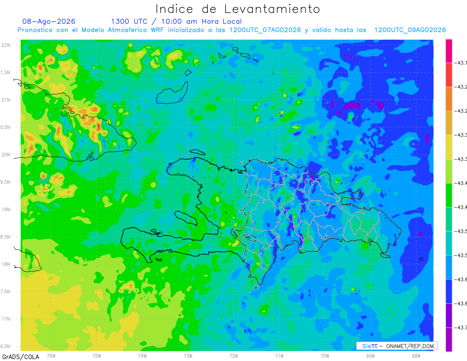Screen dimensions: 467x361
Task: Click the 75W longitude label
Action: [97, 355]
